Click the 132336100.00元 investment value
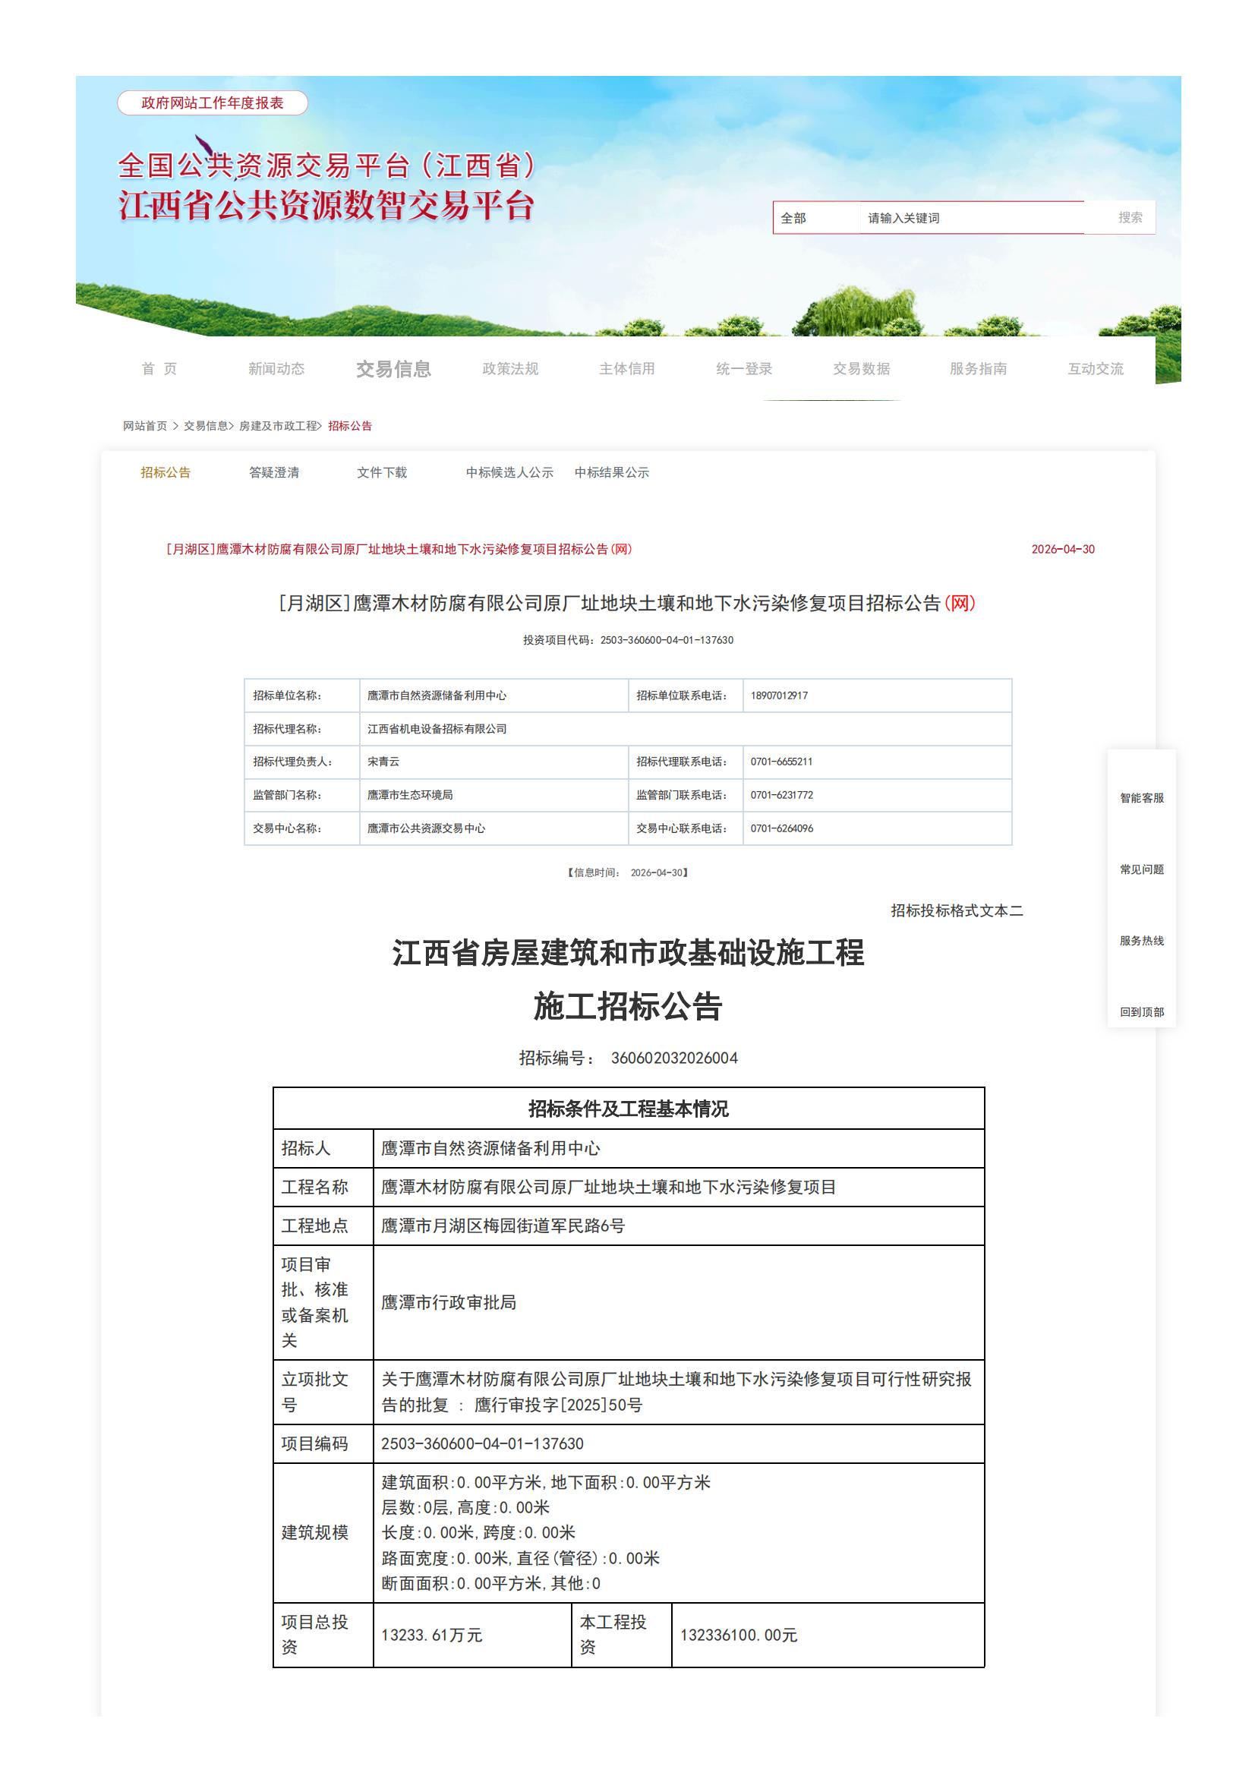The width and height of the screenshot is (1255, 1776). tap(739, 1636)
